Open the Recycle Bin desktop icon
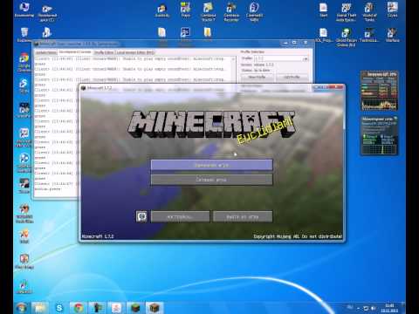Viewport: 419px width, 314px height. click(x=24, y=35)
